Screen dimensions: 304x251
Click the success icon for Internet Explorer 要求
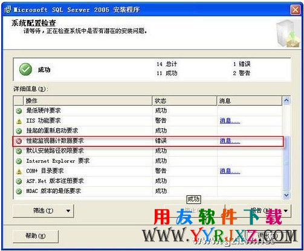pyautogui.click(x=19, y=161)
